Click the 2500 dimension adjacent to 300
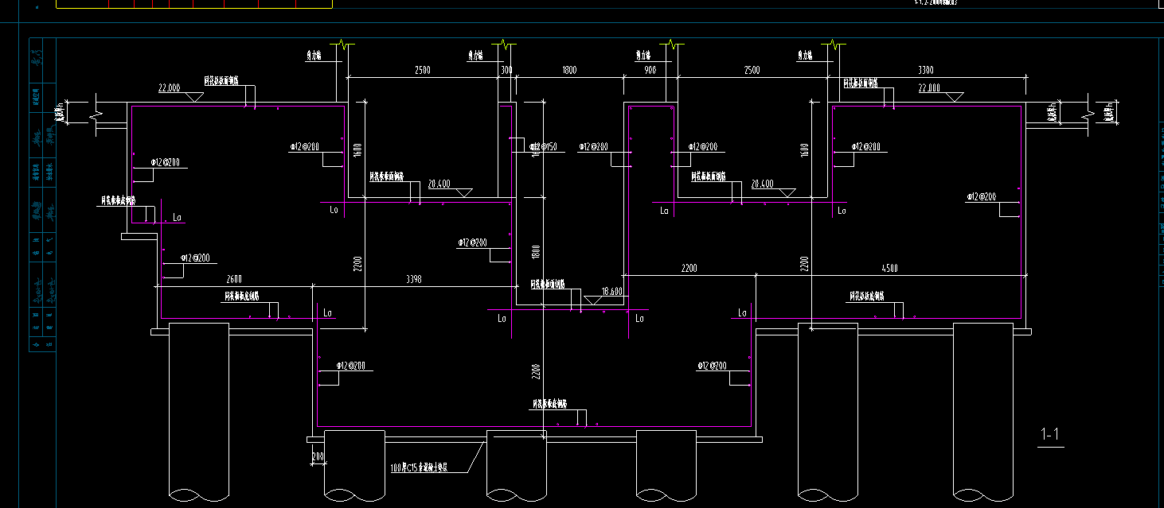The width and height of the screenshot is (1164, 508). click(x=423, y=70)
